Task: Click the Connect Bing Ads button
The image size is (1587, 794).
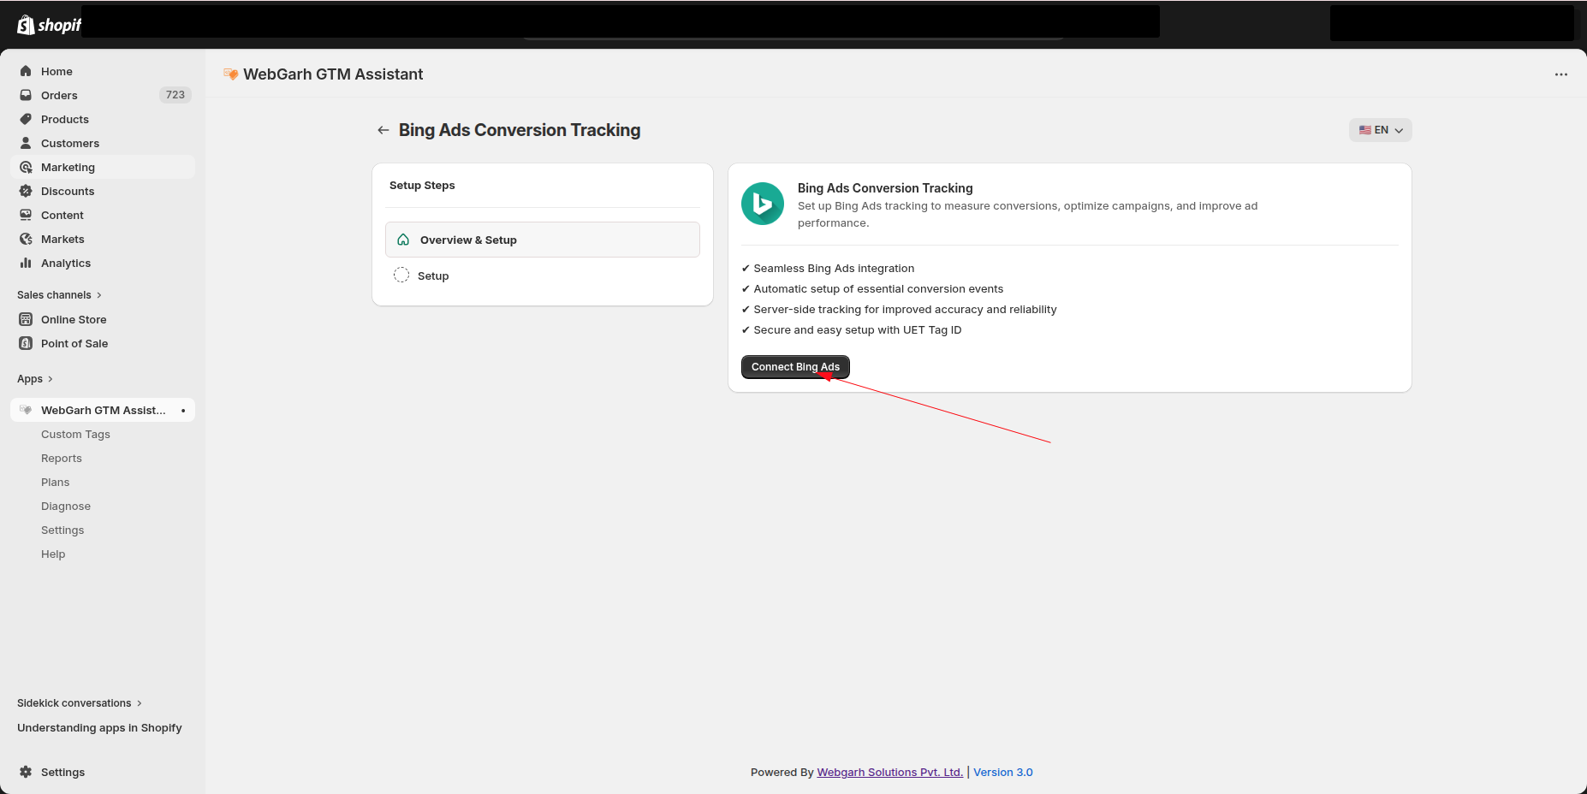Action: coord(795,367)
